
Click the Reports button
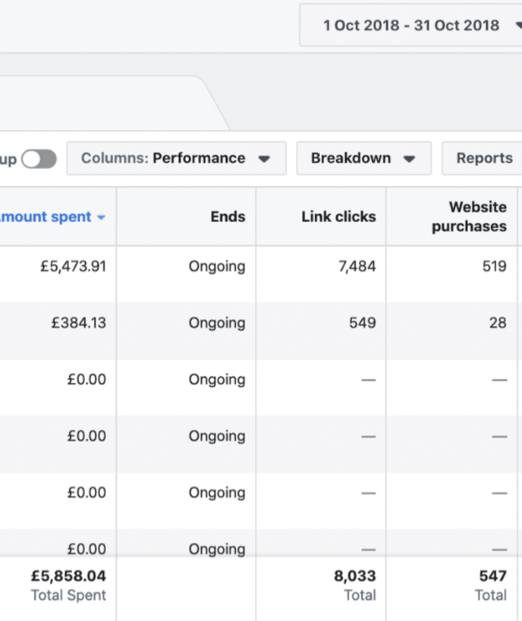[x=483, y=158]
